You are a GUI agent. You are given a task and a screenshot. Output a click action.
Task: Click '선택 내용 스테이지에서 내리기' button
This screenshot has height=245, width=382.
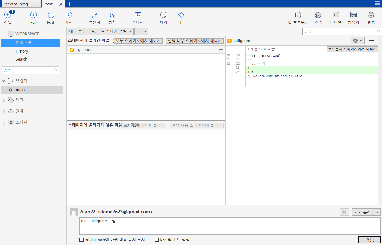click(x=195, y=41)
